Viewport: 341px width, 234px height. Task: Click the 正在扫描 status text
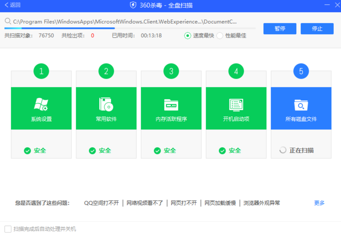pyautogui.click(x=301, y=150)
